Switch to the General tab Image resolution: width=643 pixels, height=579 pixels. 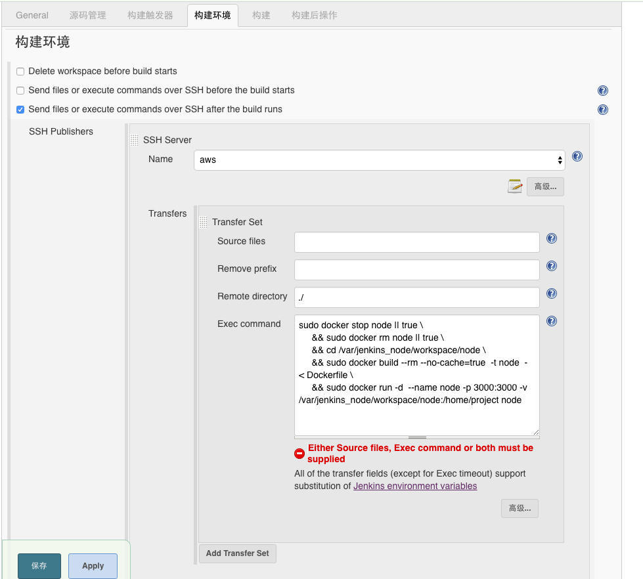tap(32, 15)
